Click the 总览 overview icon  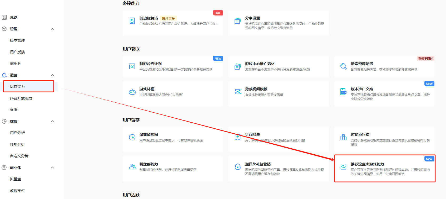coord(4,17)
